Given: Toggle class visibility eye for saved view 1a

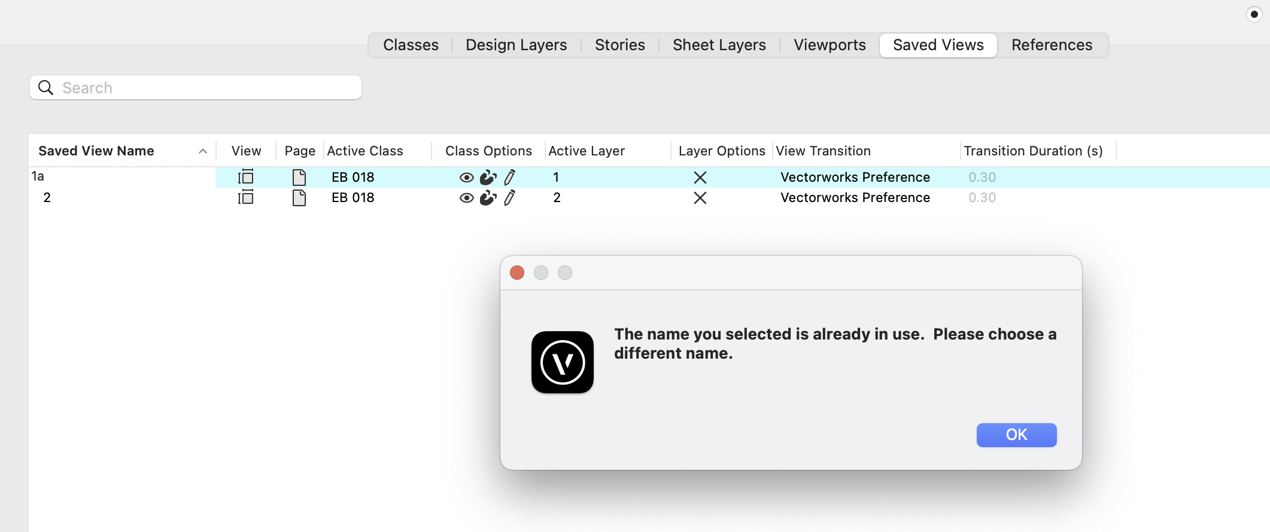Looking at the screenshot, I should [x=466, y=177].
